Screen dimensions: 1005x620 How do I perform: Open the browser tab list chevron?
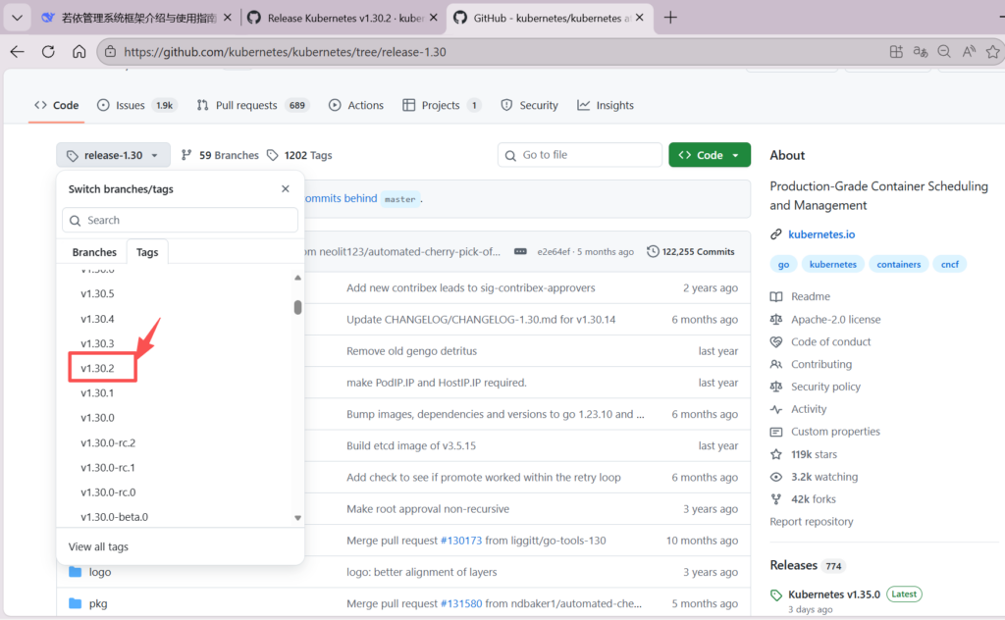(x=17, y=18)
